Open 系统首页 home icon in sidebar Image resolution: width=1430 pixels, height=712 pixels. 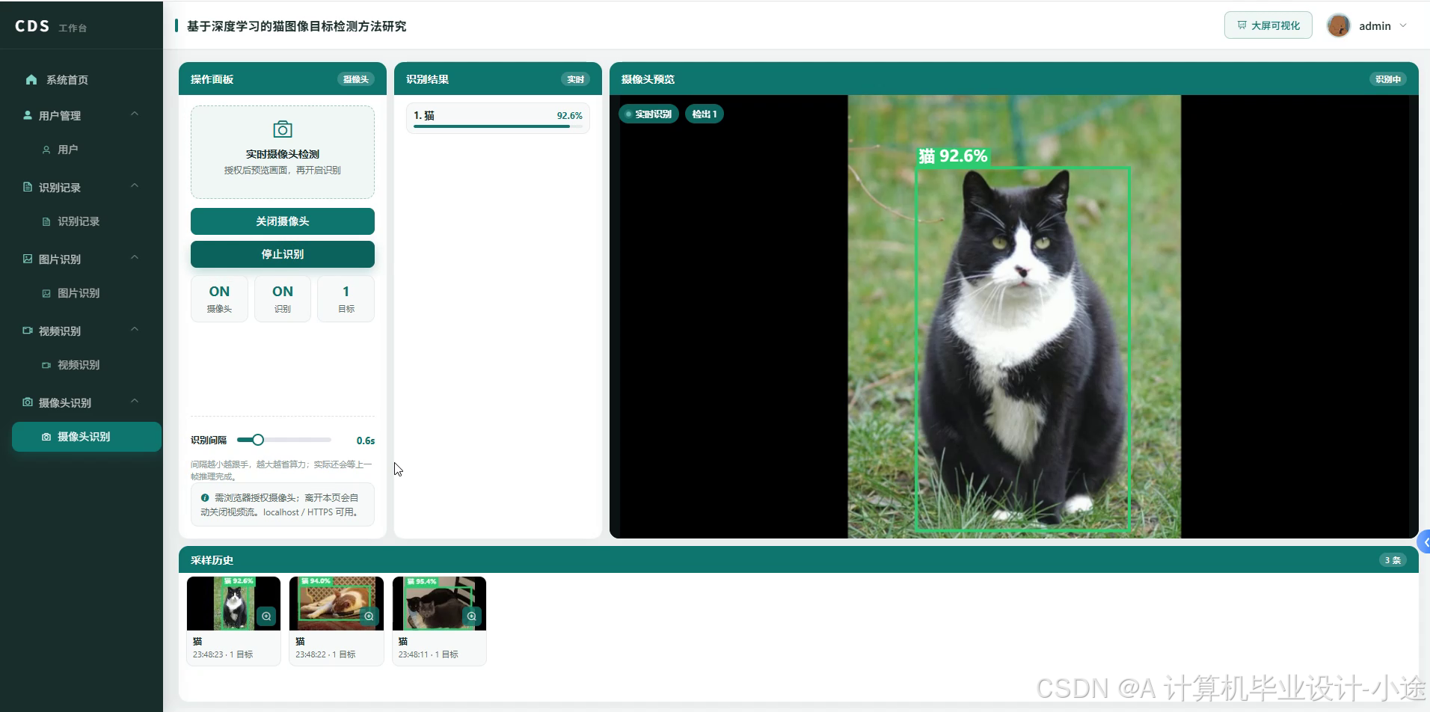[x=31, y=79]
